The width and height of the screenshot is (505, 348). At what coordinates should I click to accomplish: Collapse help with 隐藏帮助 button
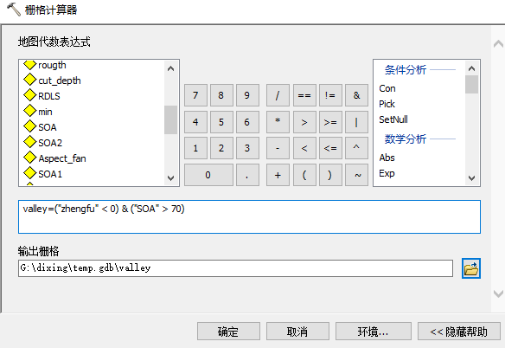point(459,332)
